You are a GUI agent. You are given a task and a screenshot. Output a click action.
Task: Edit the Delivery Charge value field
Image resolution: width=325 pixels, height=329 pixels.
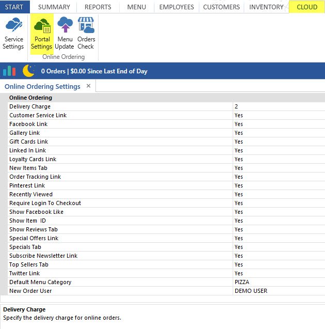[x=278, y=106]
